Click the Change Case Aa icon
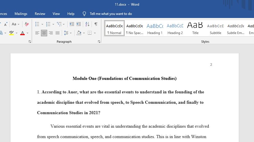This screenshot has height=142, width=254. 14,24
